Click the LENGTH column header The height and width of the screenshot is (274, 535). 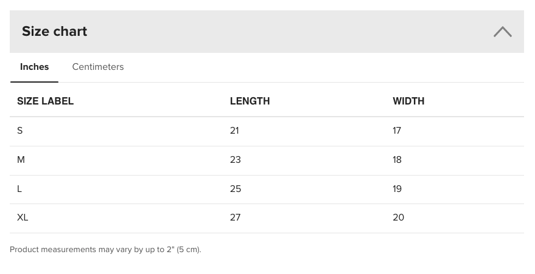pyautogui.click(x=250, y=101)
